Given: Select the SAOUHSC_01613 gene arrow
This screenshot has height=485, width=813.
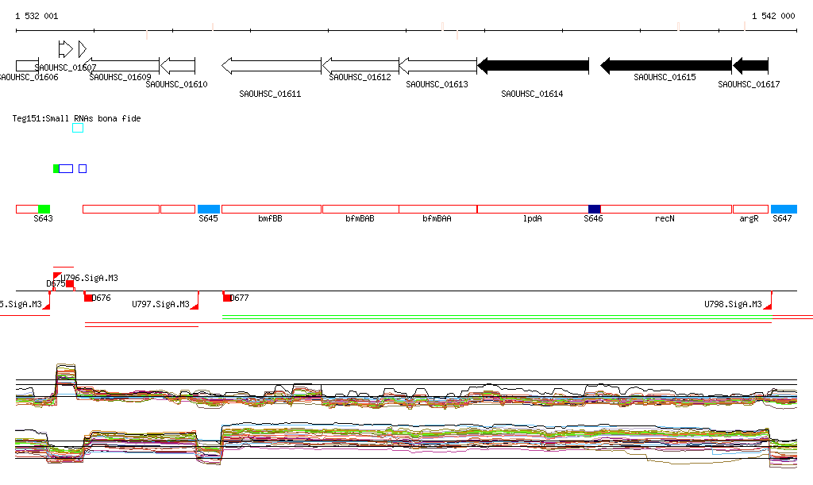Looking at the screenshot, I should [438, 66].
